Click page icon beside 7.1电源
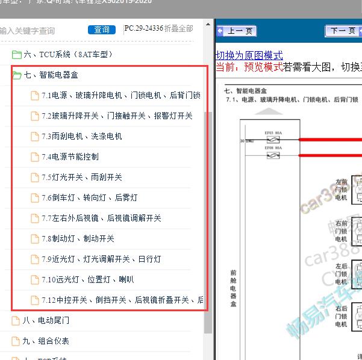The width and height of the screenshot is (362, 360). coord(35,96)
